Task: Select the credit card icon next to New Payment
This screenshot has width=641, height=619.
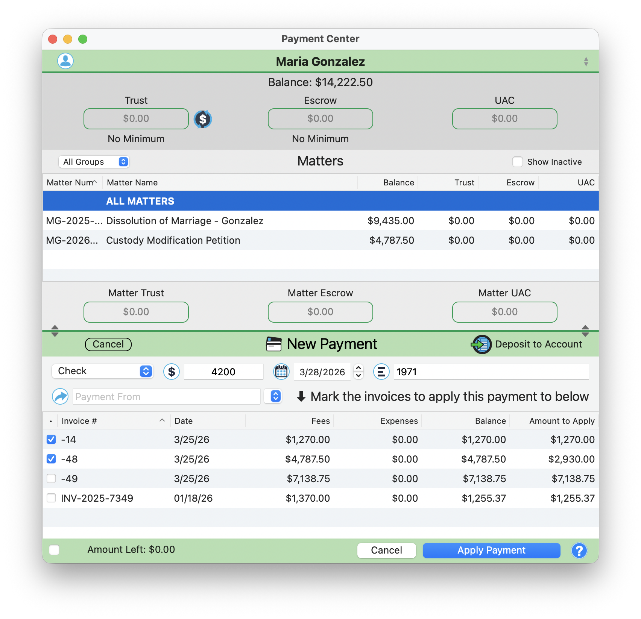Action: click(x=273, y=344)
